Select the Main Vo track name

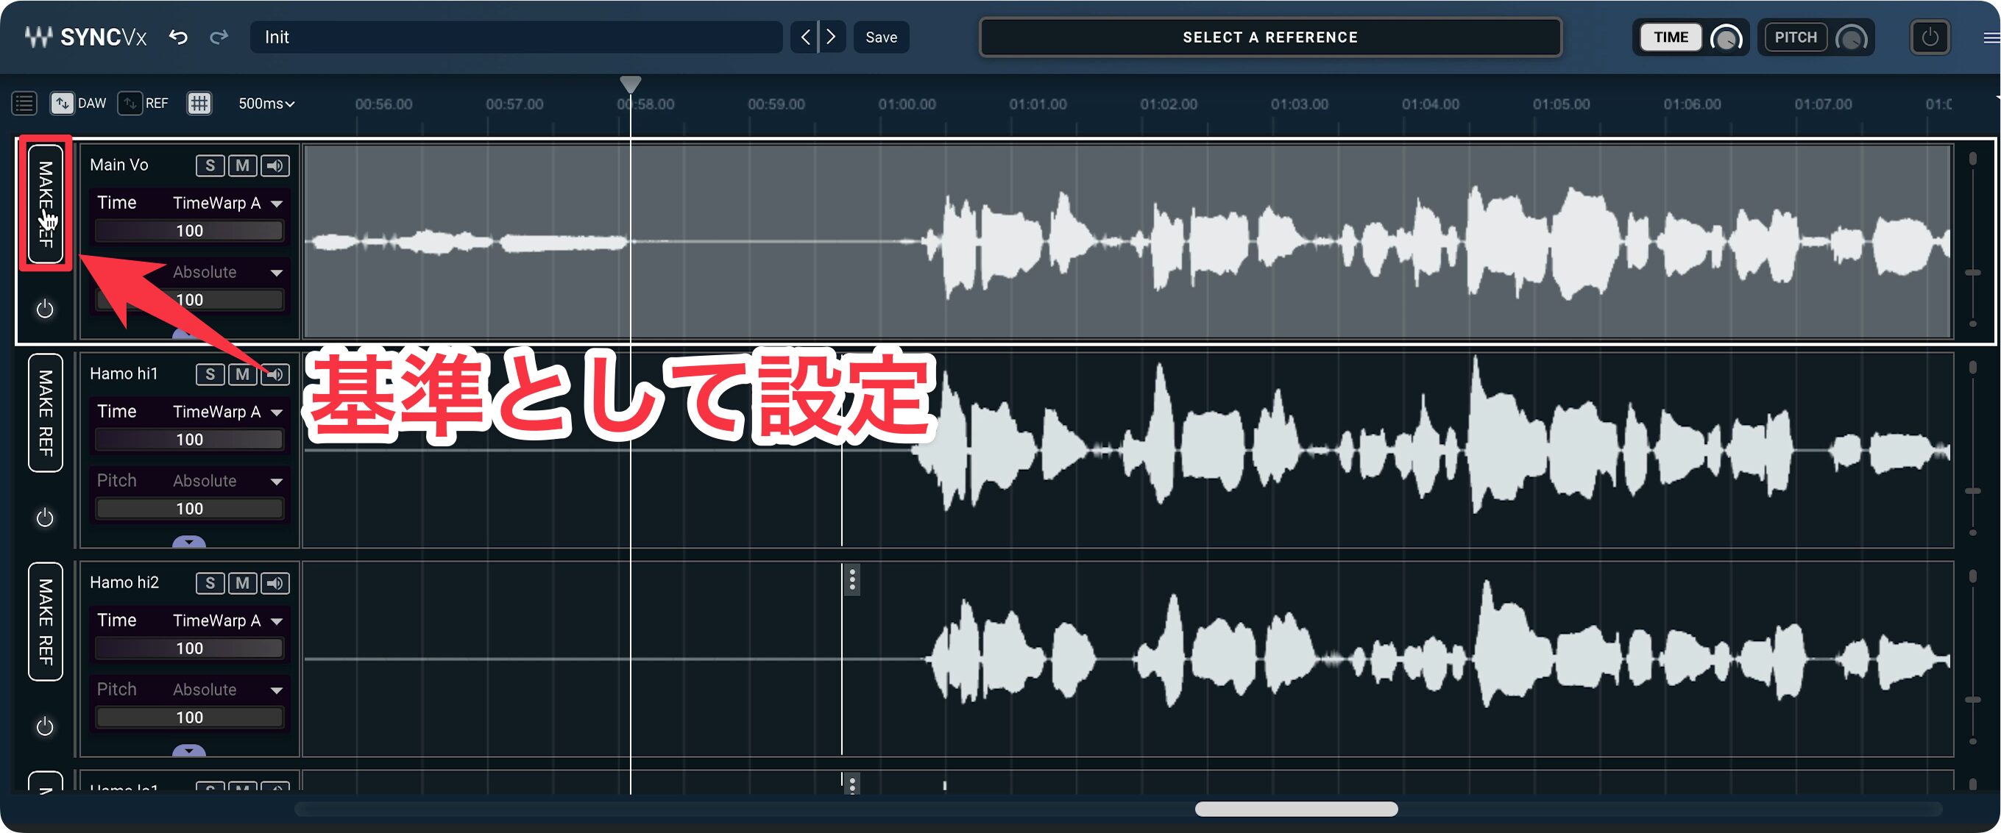point(118,165)
